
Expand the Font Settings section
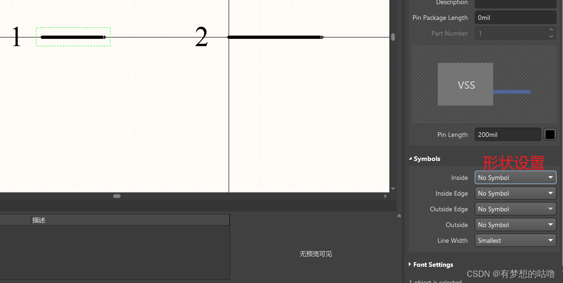click(x=410, y=265)
